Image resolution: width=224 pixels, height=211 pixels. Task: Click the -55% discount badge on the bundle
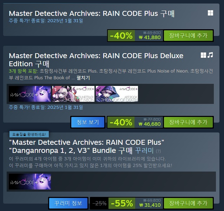(x=122, y=203)
